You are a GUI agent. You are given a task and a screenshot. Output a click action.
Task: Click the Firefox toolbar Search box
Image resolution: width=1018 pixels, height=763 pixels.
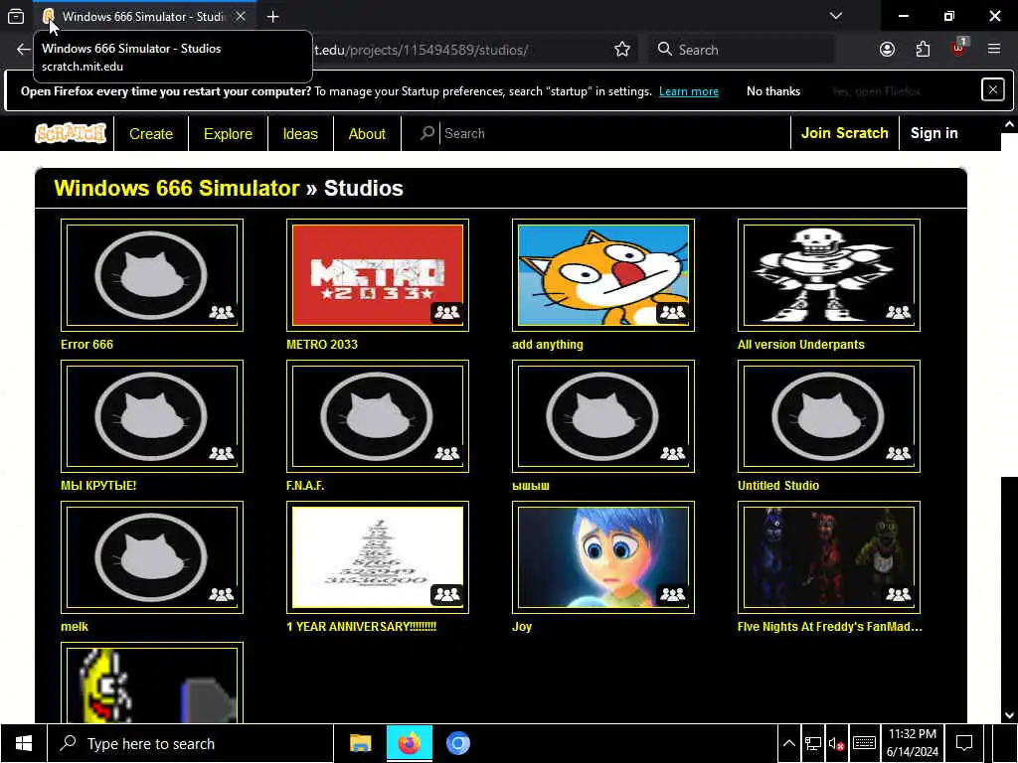pyautogui.click(x=740, y=50)
